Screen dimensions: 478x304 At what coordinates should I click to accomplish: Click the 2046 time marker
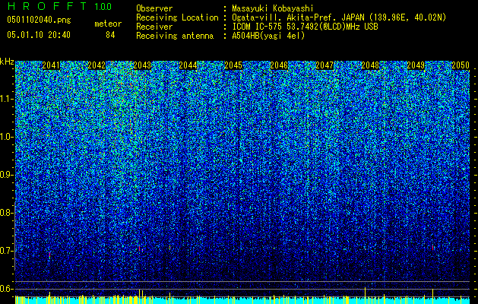(x=279, y=65)
